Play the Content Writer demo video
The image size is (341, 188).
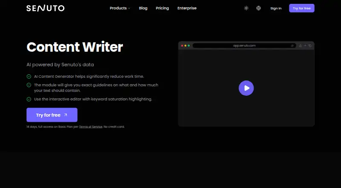point(246,88)
